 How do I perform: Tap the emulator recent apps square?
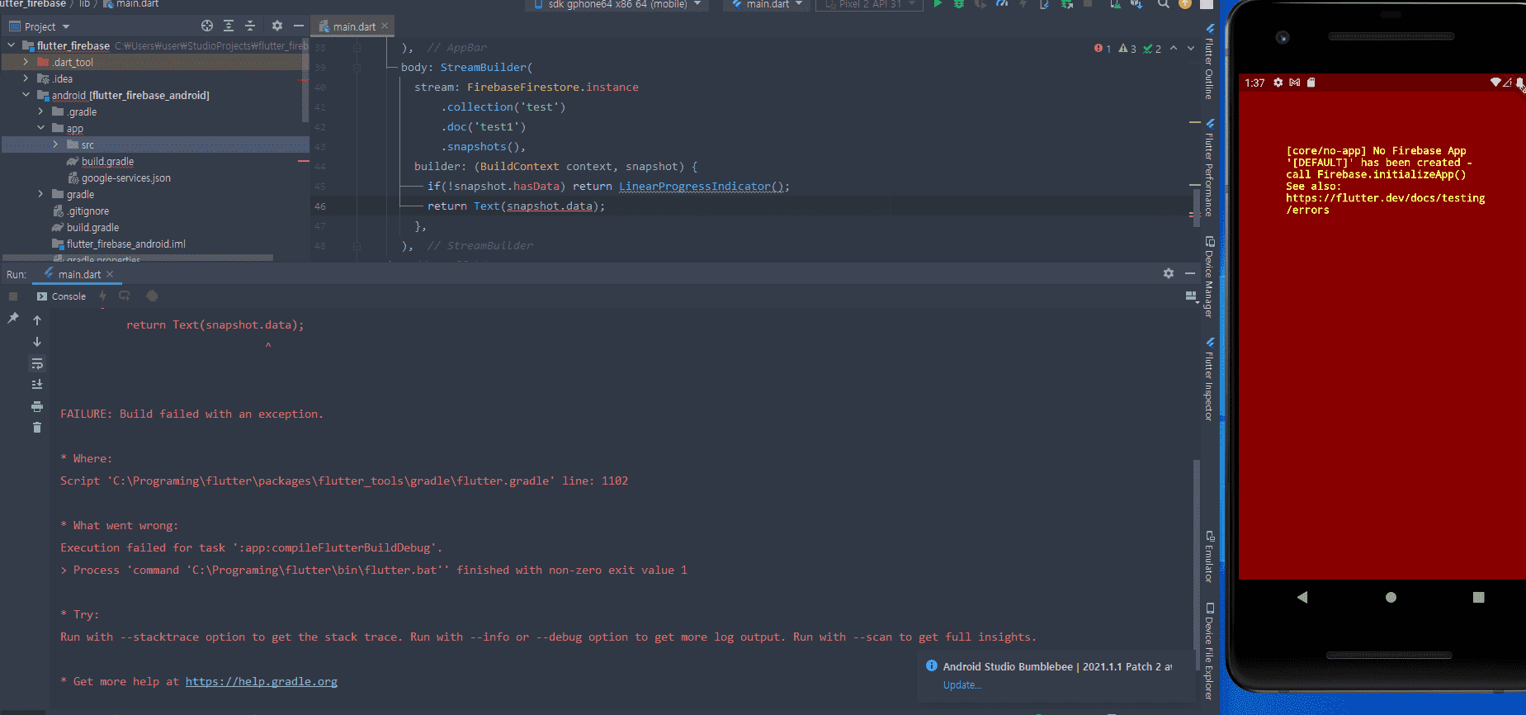(1478, 597)
